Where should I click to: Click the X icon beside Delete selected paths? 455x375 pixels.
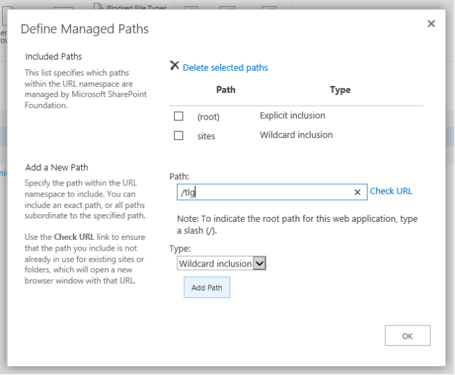[174, 66]
